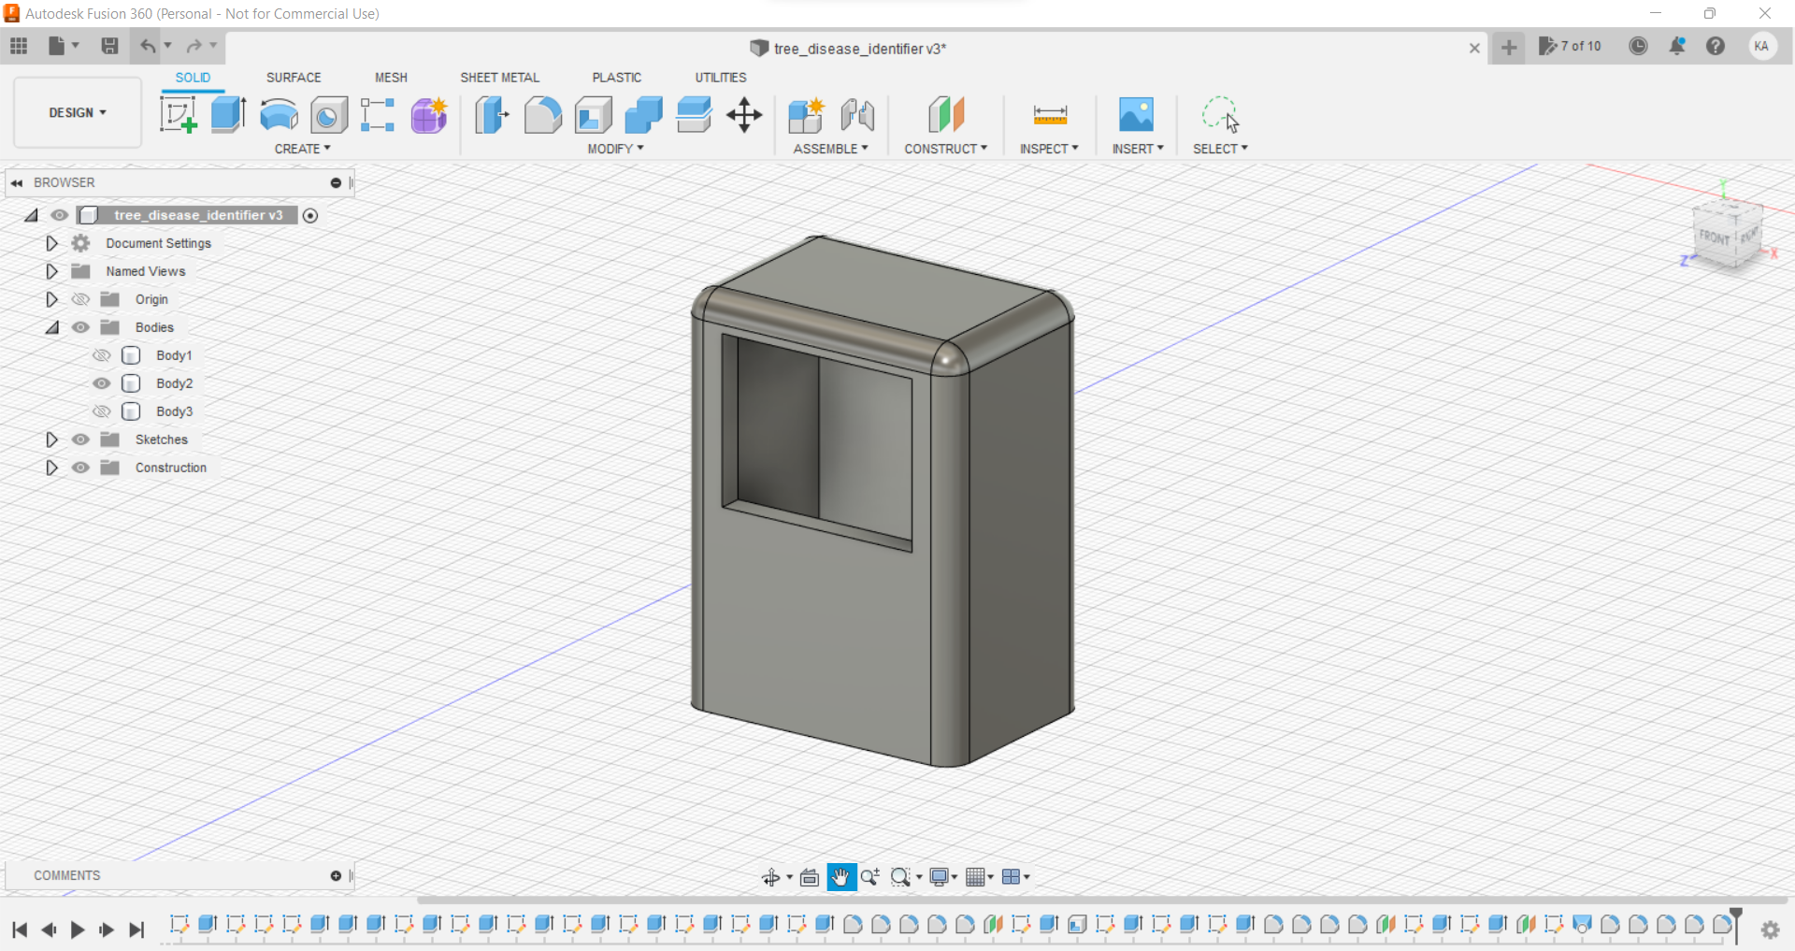Open the DESIGN workspace dropdown
Viewport: 1795px width, 951px height.
78,112
